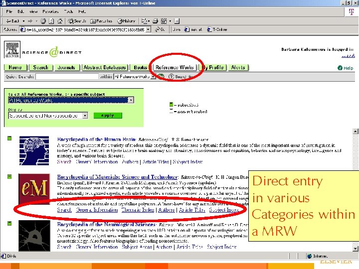Screen dimensions: 359x269
Task: Click the green subscribed marker beside Neurological Sciences
Action: pos(9,223)
